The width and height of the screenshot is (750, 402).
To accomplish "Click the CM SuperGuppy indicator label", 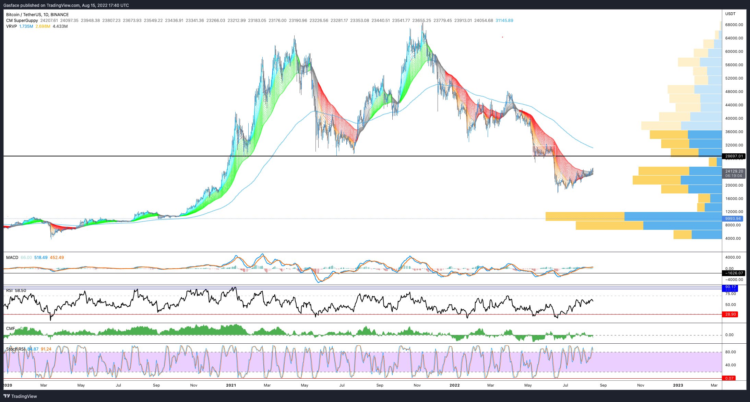I will 22,21.
